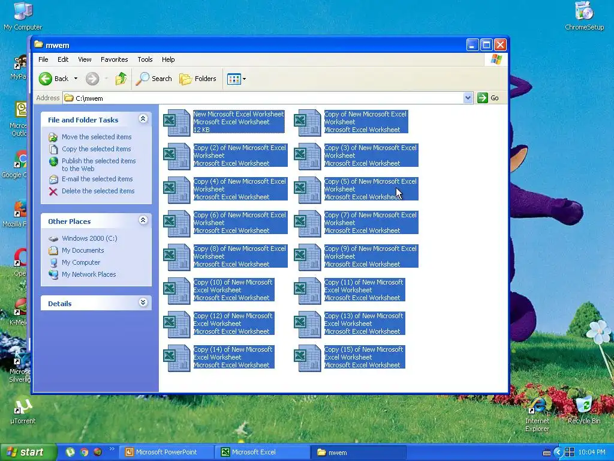Select Copy (3) of New Microsoft Excel icon
Image resolution: width=614 pixels, height=461 pixels.
tap(308, 157)
